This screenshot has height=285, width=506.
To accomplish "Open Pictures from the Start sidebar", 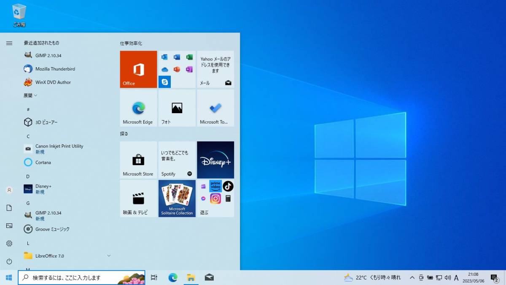I will 9,225.
